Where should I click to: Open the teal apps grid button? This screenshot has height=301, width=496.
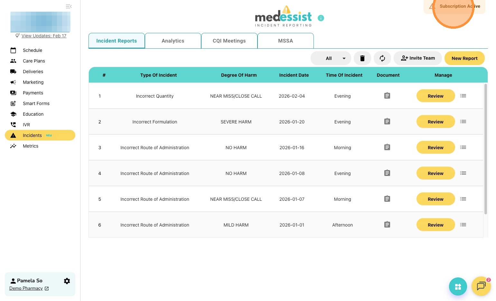click(458, 286)
